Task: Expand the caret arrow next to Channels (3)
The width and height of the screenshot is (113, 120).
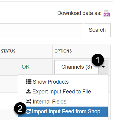Action: coord(103,67)
